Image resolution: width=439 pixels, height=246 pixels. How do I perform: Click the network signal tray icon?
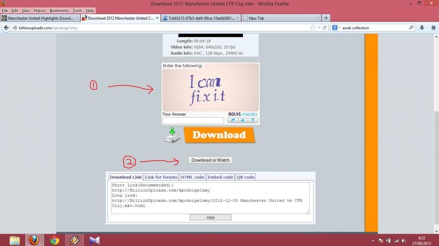click(396, 241)
